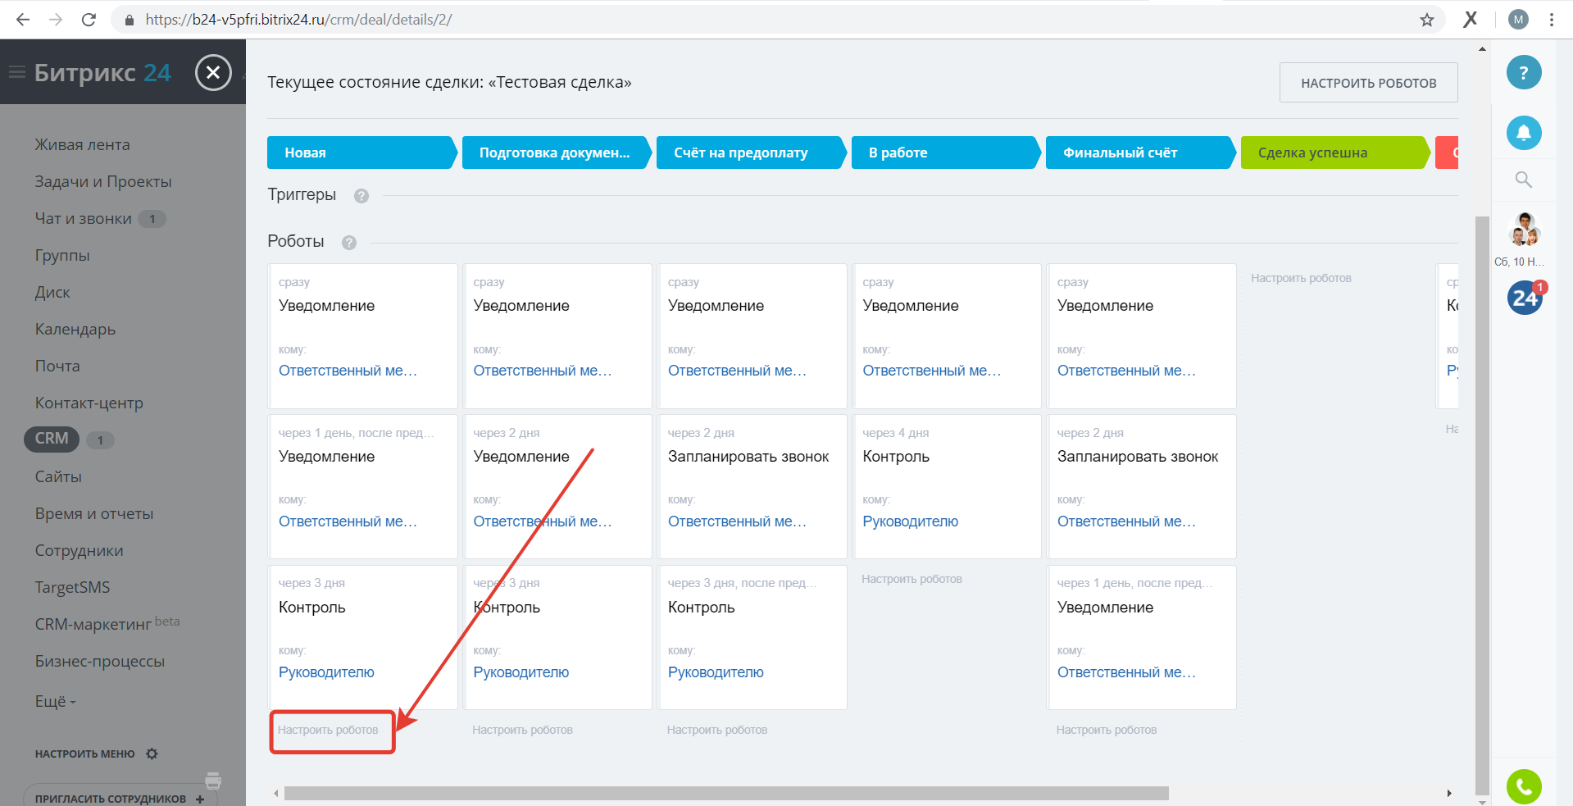
Task: Select the Финальный счёт stage
Action: pyautogui.click(x=1140, y=153)
